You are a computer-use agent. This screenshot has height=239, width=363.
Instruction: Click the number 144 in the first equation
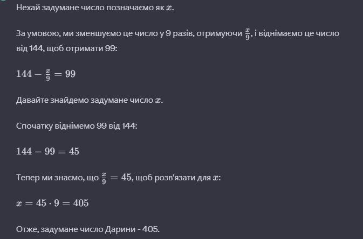tap(24, 74)
